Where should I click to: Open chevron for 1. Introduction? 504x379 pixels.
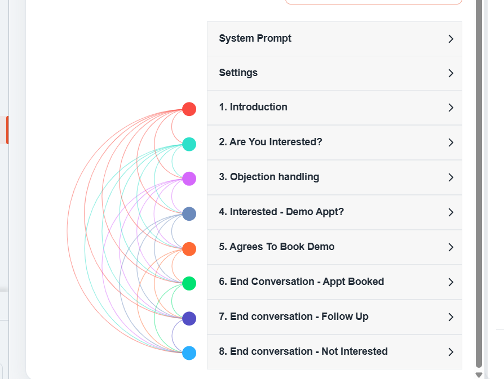coord(450,108)
